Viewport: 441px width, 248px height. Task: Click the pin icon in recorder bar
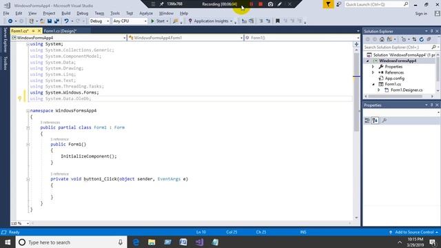tap(161, 4)
